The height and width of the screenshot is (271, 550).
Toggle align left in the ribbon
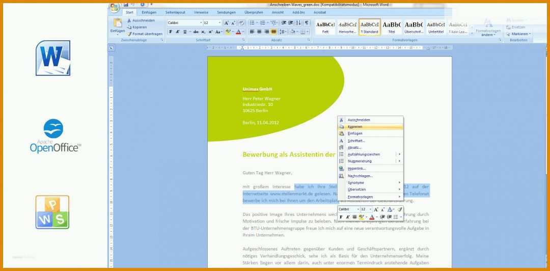point(252,32)
